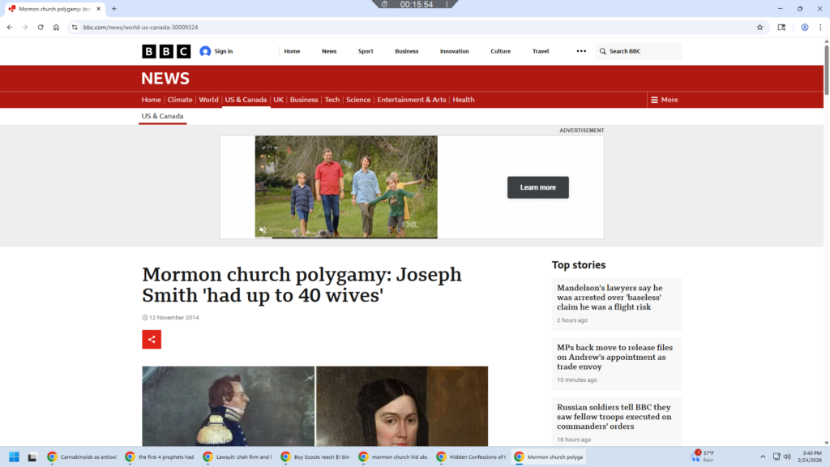830x467 pixels.
Task: Reload the page using the refresh icon
Action: [41, 27]
